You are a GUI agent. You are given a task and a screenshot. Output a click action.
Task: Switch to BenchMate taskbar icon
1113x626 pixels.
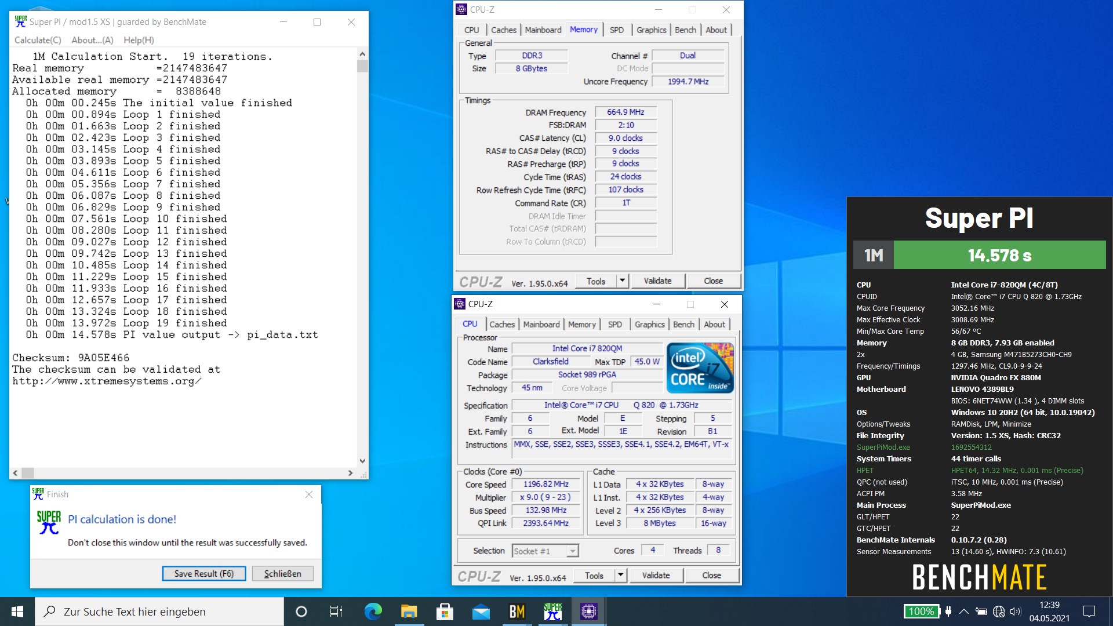pyautogui.click(x=517, y=612)
